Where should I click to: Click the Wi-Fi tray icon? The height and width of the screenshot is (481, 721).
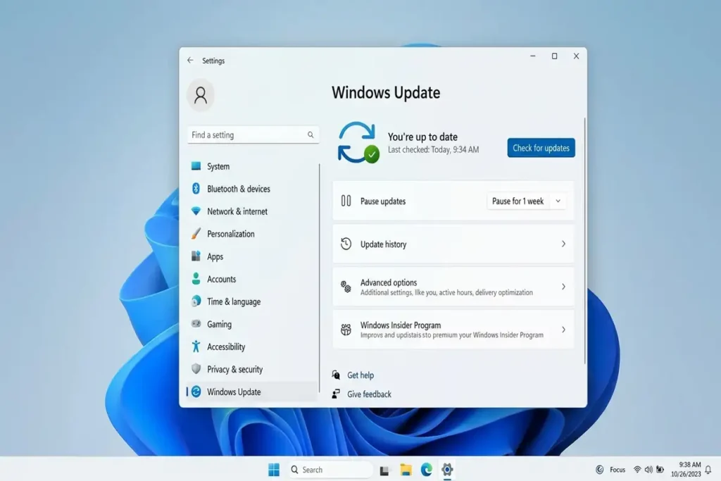coord(637,470)
